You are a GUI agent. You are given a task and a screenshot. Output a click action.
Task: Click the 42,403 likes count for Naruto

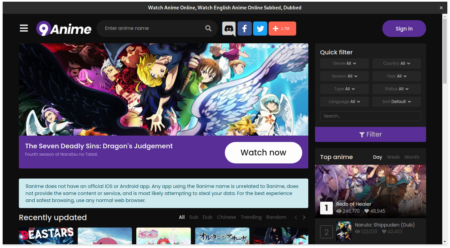click(x=392, y=232)
